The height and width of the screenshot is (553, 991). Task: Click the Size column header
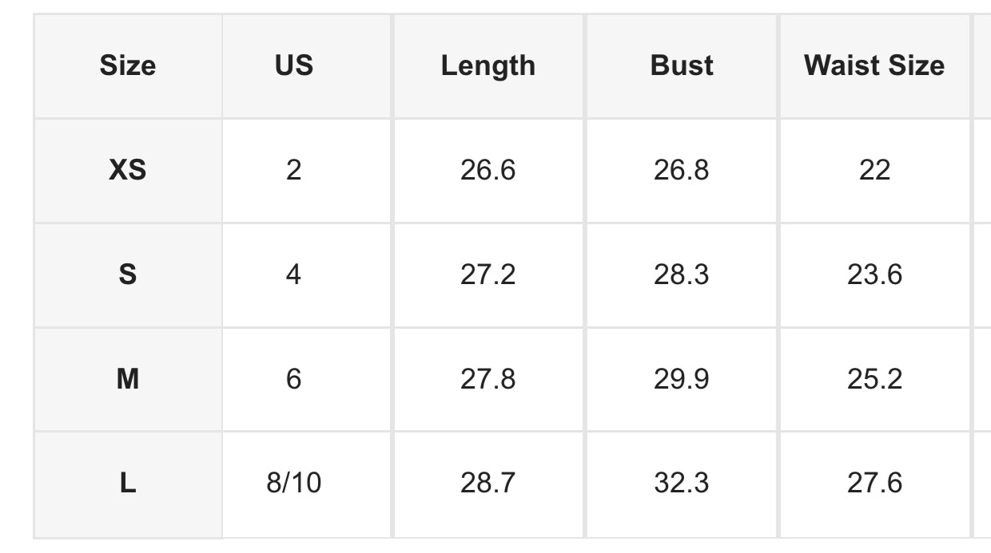coord(128,65)
